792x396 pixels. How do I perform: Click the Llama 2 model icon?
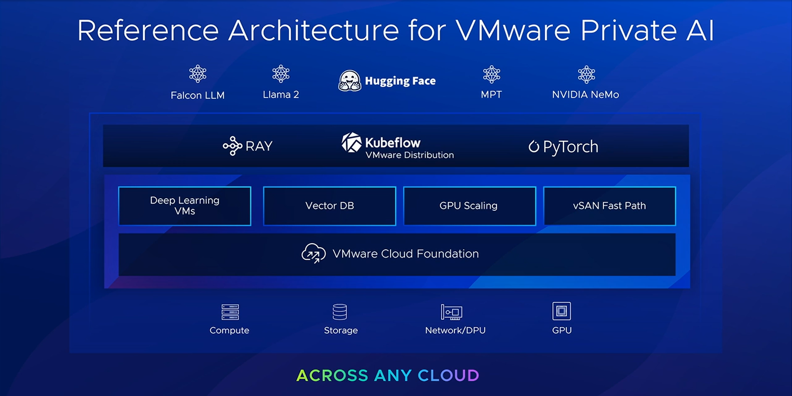(x=281, y=74)
